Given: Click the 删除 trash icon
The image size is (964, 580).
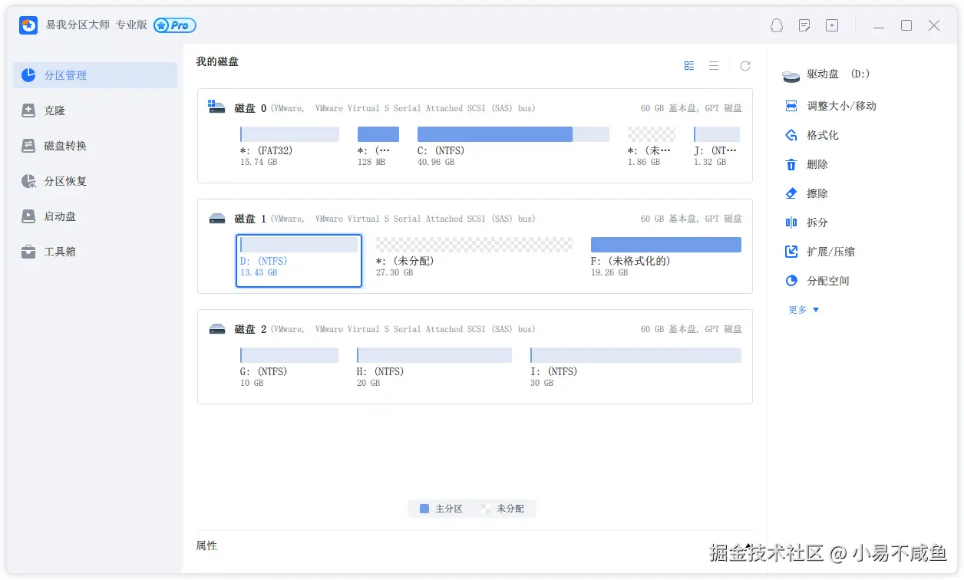Looking at the screenshot, I should [791, 164].
